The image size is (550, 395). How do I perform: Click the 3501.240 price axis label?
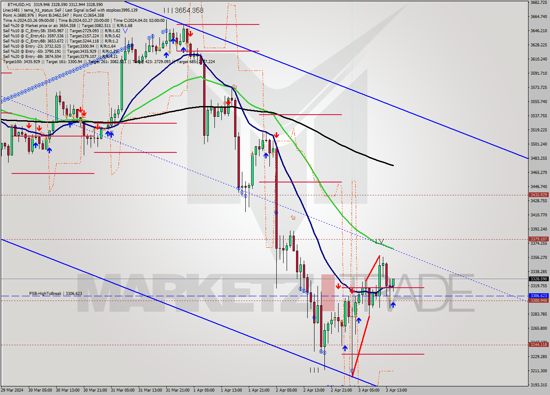539,144
